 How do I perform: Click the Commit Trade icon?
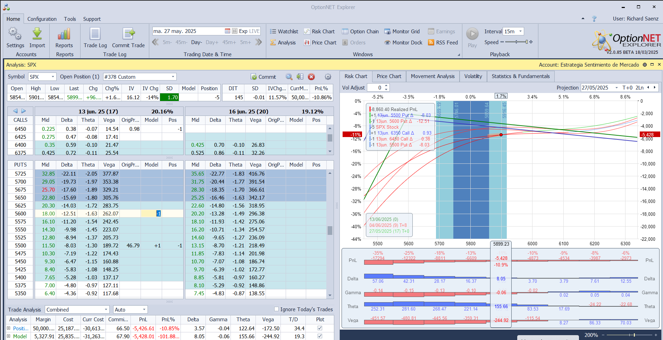pos(128,34)
